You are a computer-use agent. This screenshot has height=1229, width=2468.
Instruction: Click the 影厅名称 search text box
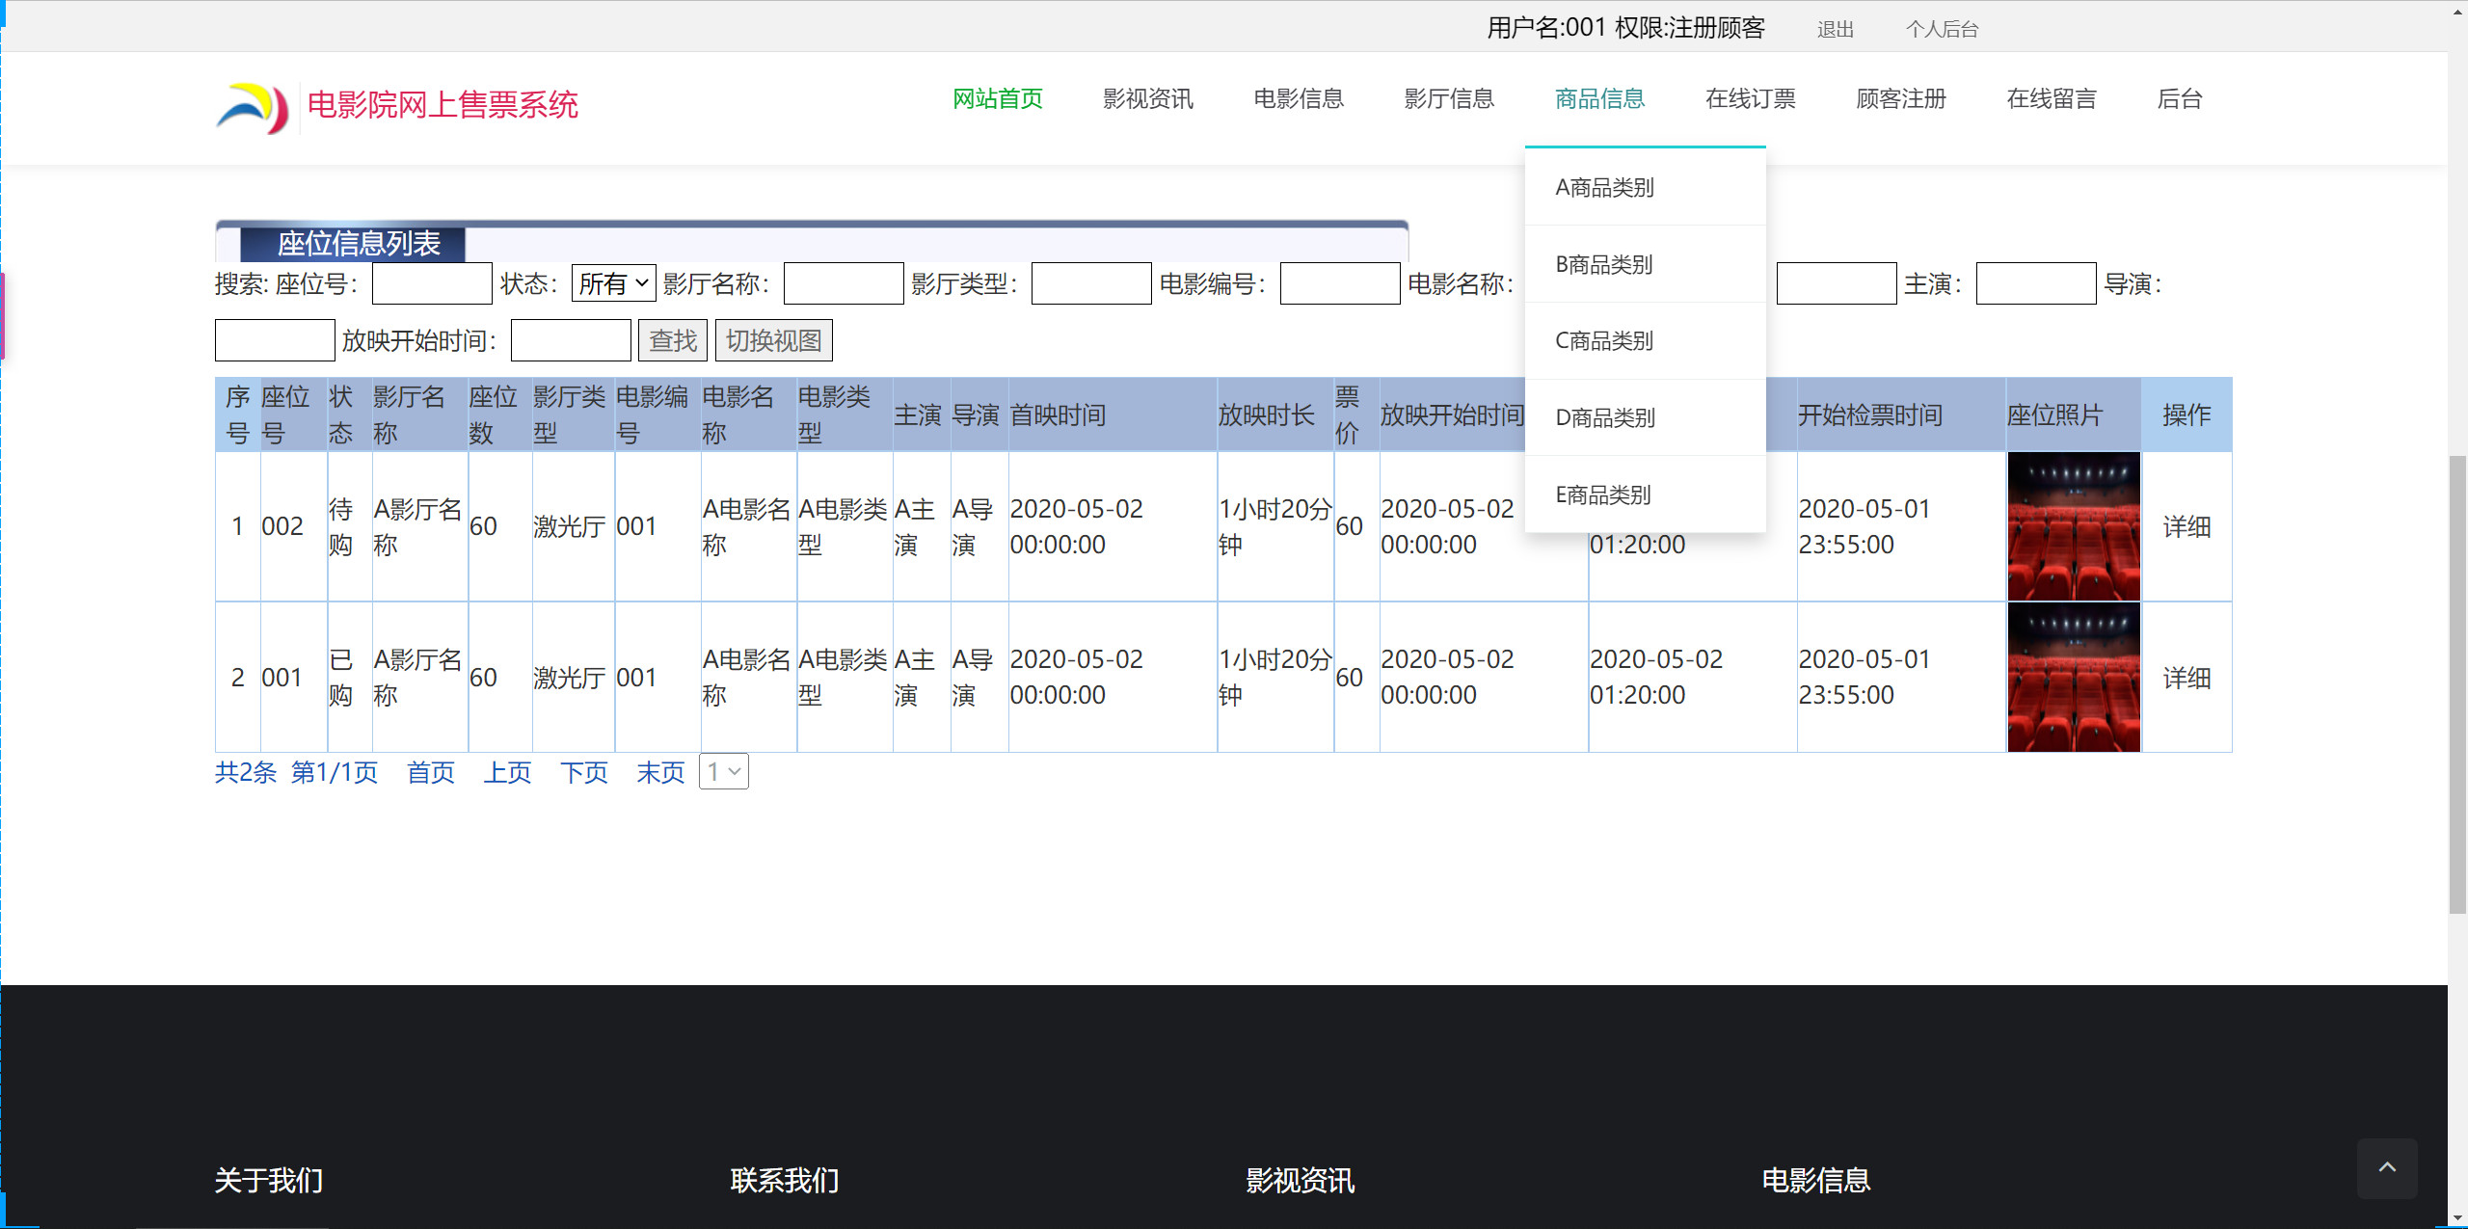[843, 283]
